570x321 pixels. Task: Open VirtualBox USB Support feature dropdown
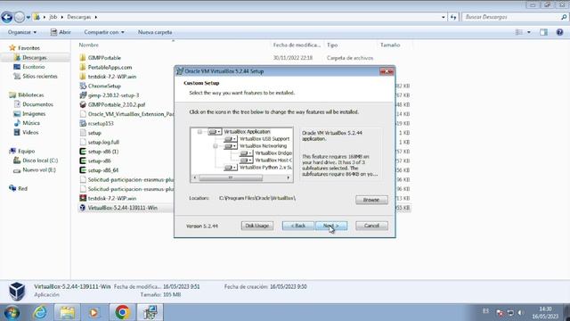click(x=230, y=139)
